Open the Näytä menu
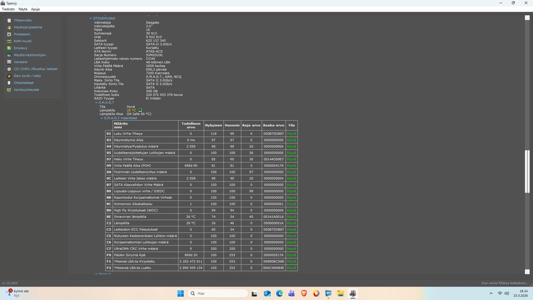533x300 pixels. (x=23, y=9)
